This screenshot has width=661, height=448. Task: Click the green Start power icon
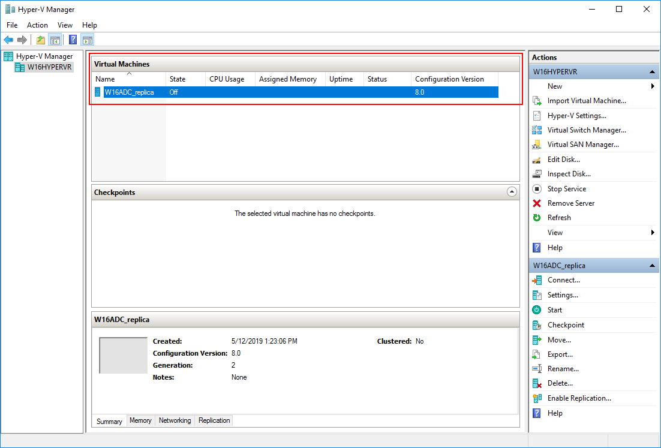pos(537,310)
